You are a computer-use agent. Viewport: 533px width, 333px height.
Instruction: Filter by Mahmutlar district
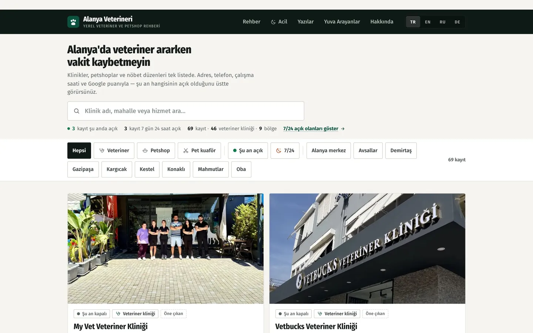coord(211,169)
